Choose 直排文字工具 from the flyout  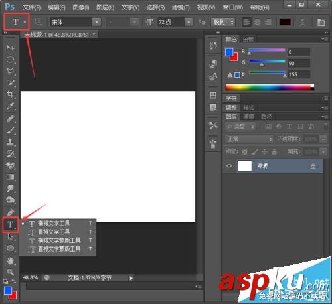(x=57, y=232)
